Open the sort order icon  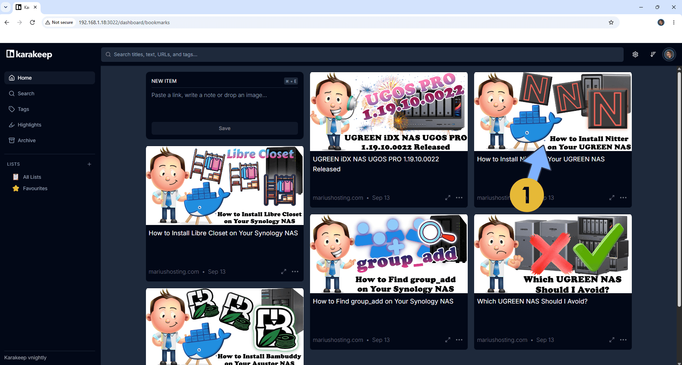pos(653,54)
